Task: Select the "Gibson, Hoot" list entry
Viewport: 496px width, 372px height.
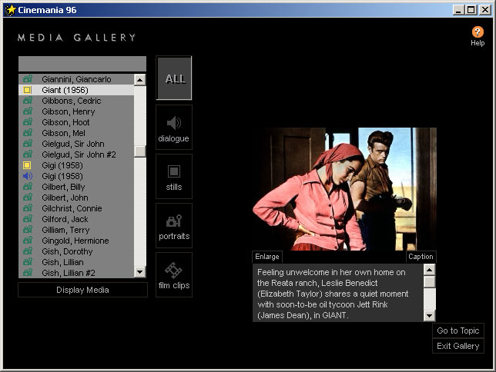Action: 76,122
